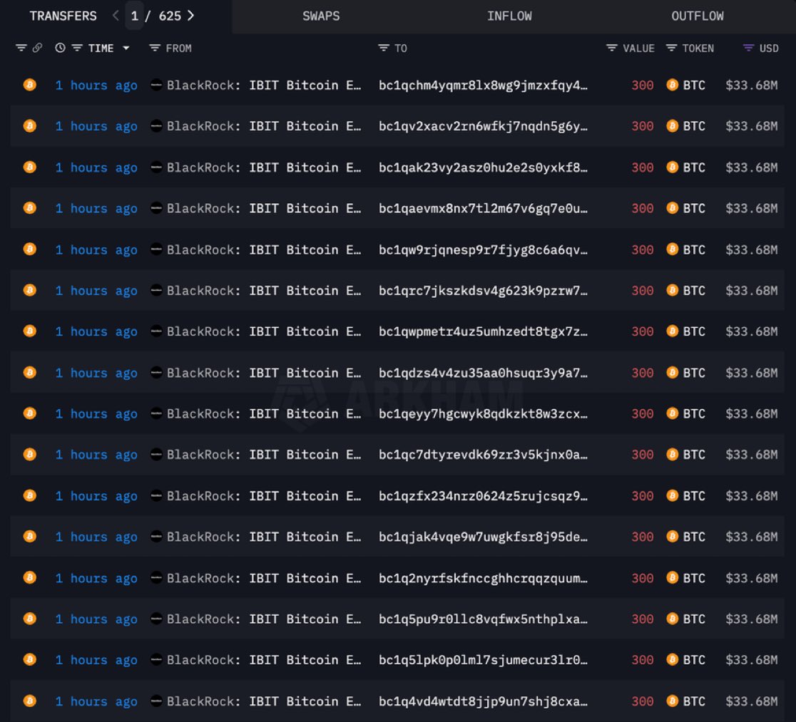The height and width of the screenshot is (722, 796).
Task: Open address bc1qv2xacv2rn6wfkj7nqdn5g6y…
Action: pos(483,126)
